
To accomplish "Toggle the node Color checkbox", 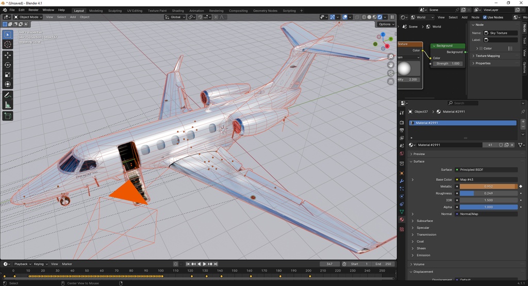I will (x=481, y=48).
